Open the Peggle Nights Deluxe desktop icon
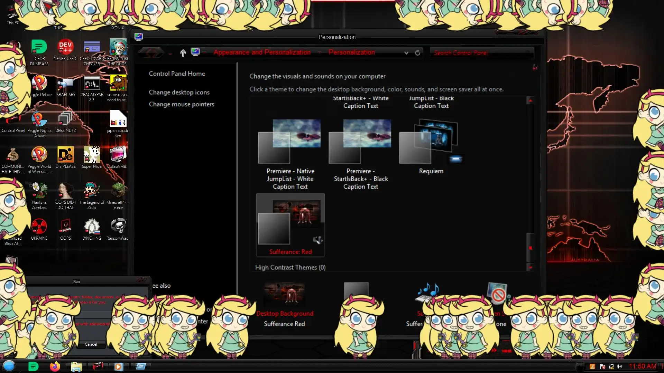Viewport: 664px width, 373px height. click(x=39, y=119)
